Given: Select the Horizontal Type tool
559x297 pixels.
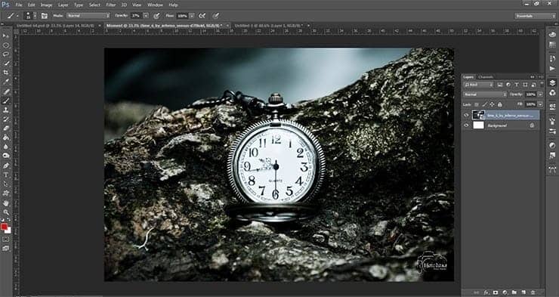Looking at the screenshot, I should 6,175.
